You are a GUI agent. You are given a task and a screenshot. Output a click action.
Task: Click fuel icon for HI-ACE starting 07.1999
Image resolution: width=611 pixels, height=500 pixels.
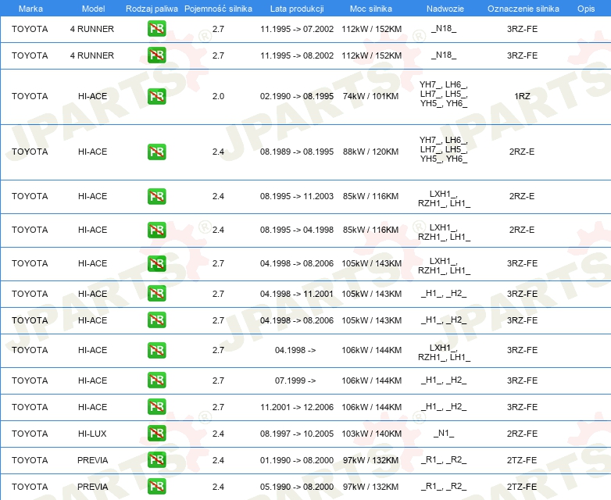(156, 380)
